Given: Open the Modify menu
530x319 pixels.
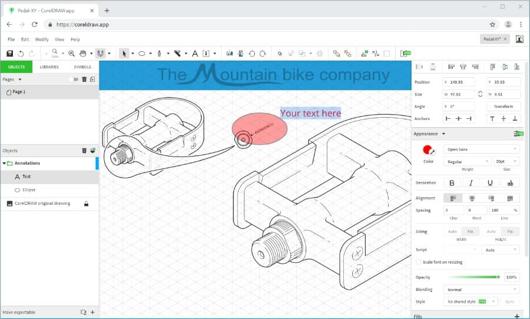Looking at the screenshot, I should (x=42, y=39).
